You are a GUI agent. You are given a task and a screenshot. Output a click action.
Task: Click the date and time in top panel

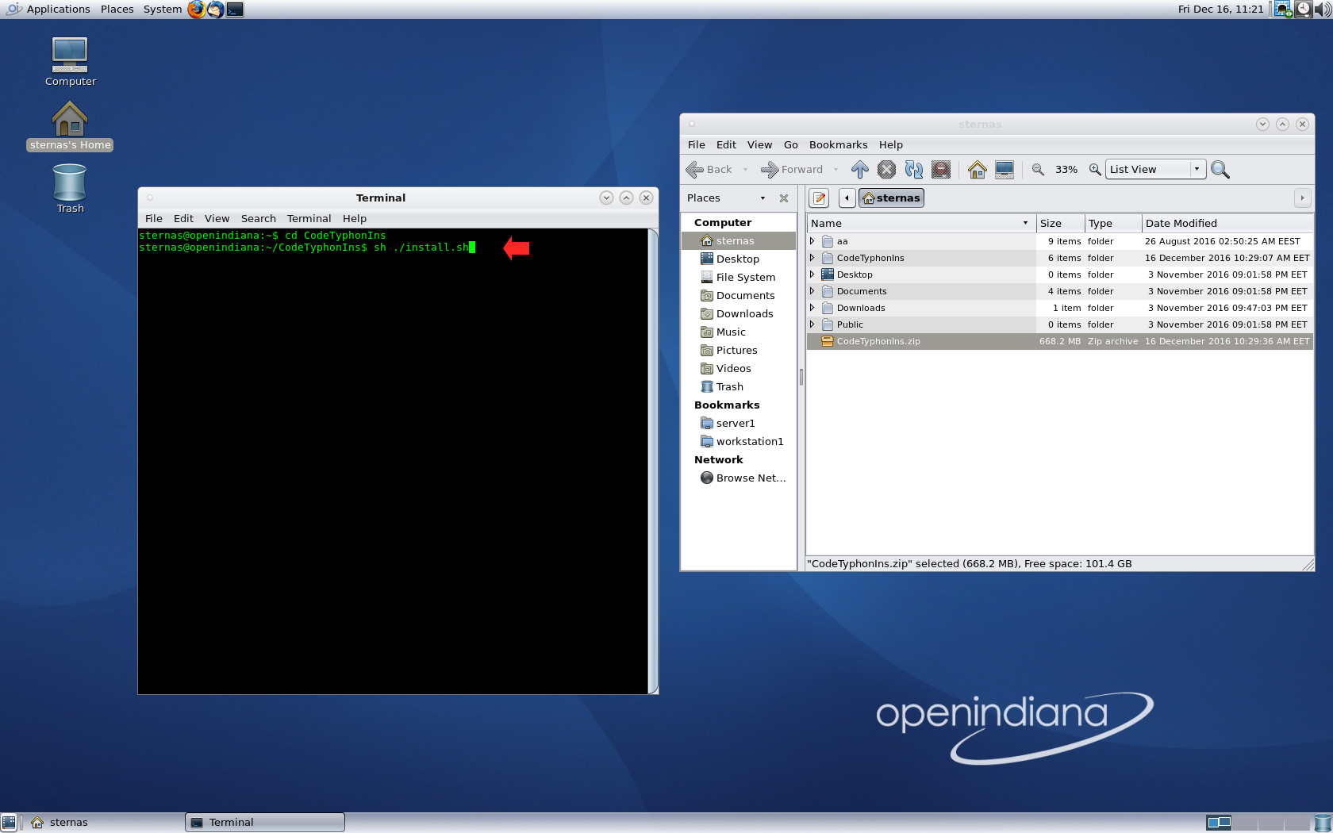pyautogui.click(x=1220, y=10)
